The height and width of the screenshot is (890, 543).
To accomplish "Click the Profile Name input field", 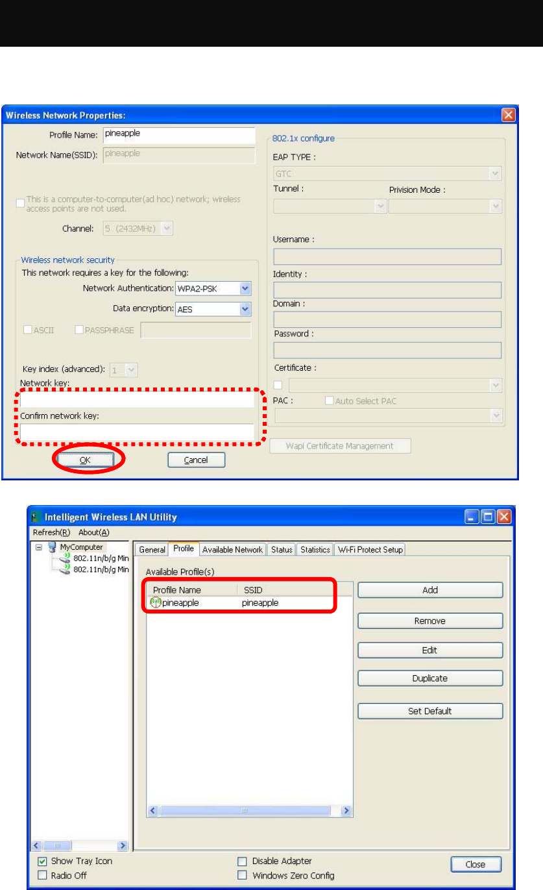I will point(179,135).
